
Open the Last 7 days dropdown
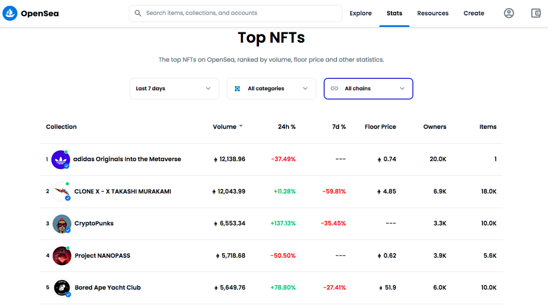click(174, 89)
